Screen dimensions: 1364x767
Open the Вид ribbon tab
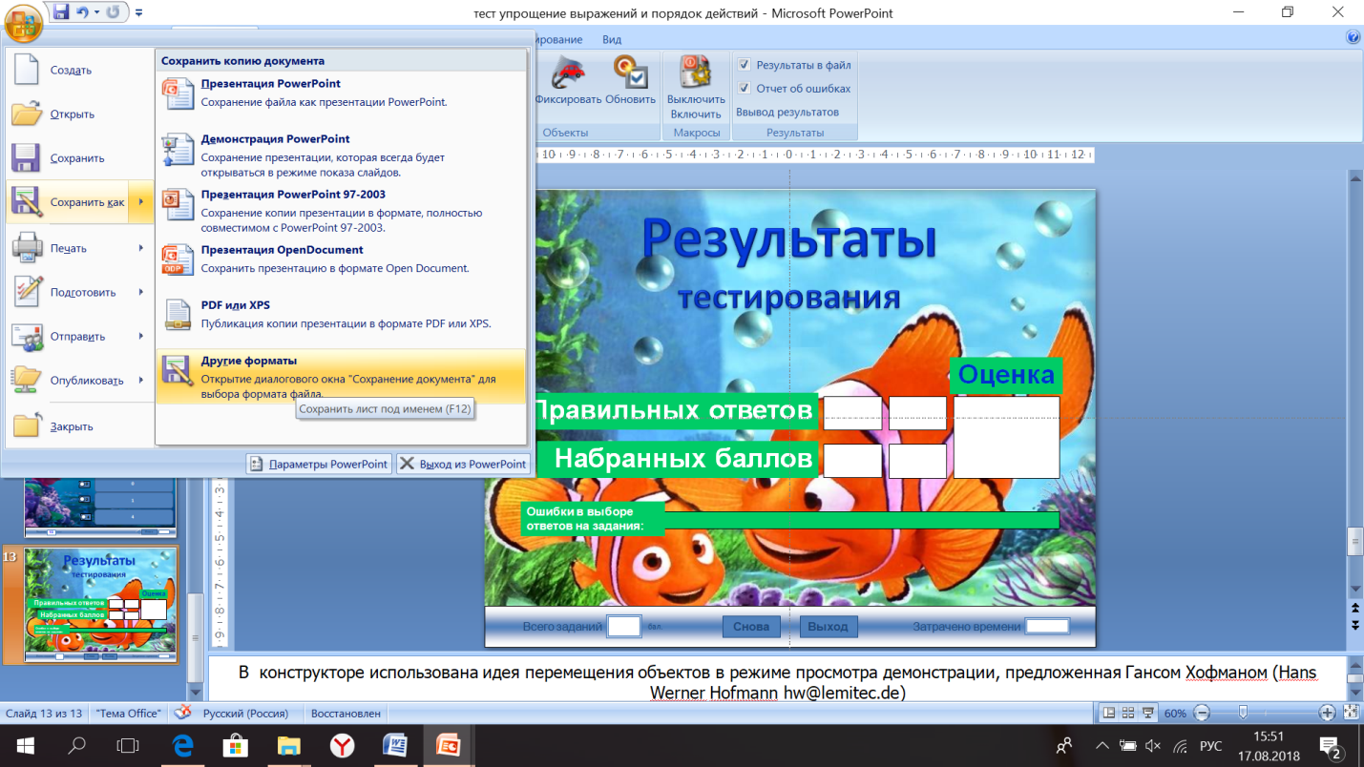coord(612,39)
